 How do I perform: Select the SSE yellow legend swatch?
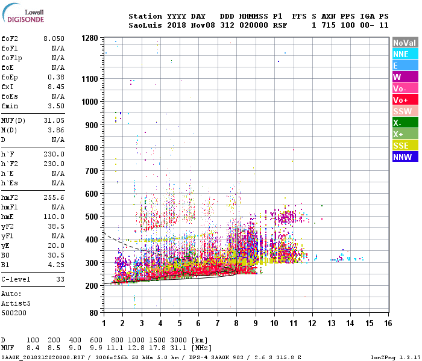point(405,146)
